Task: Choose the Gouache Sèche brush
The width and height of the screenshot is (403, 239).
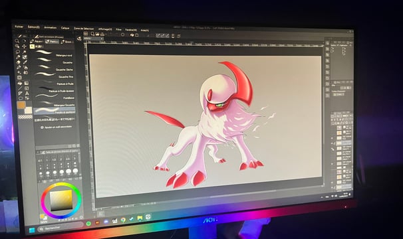Action: click(x=55, y=68)
